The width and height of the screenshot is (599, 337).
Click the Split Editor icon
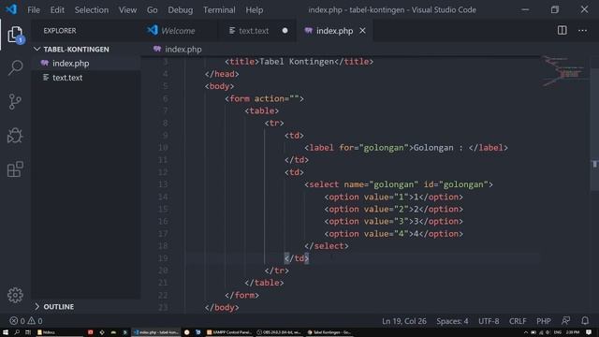coord(562,31)
